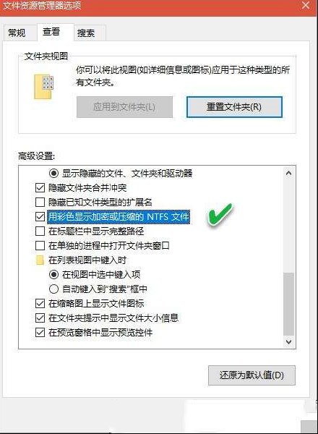Click the folder icon beside 在列表视图中键入时
This screenshot has width=318, height=434.
click(x=40, y=260)
